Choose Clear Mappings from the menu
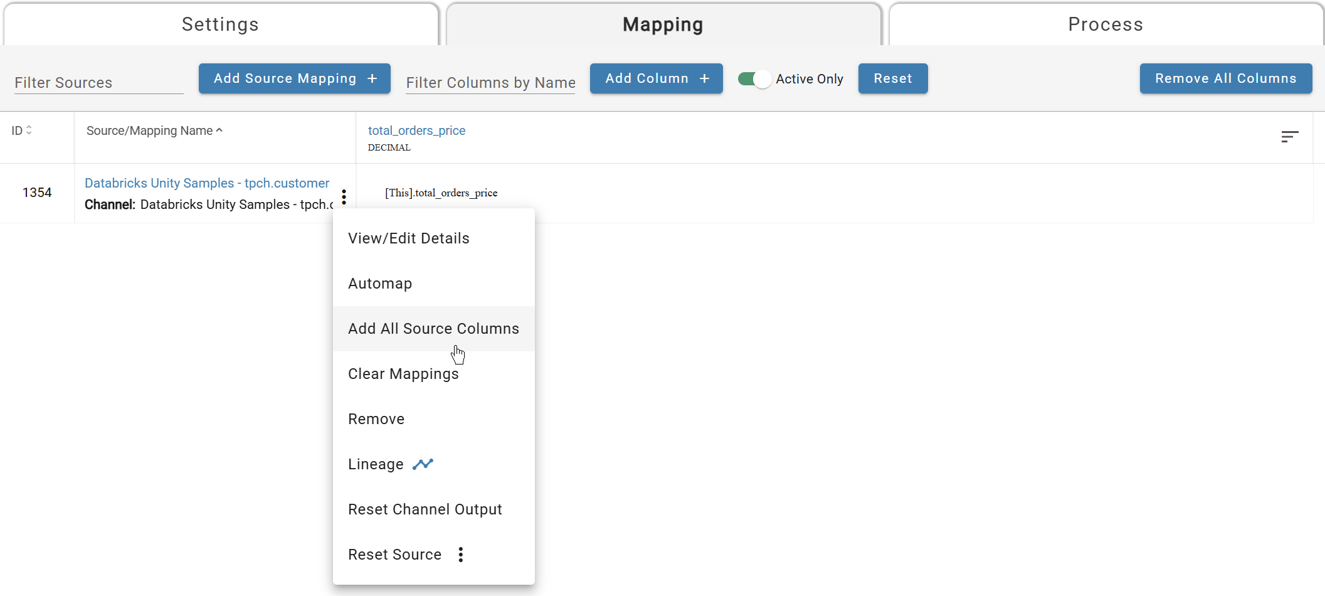This screenshot has width=1325, height=596. click(x=403, y=374)
